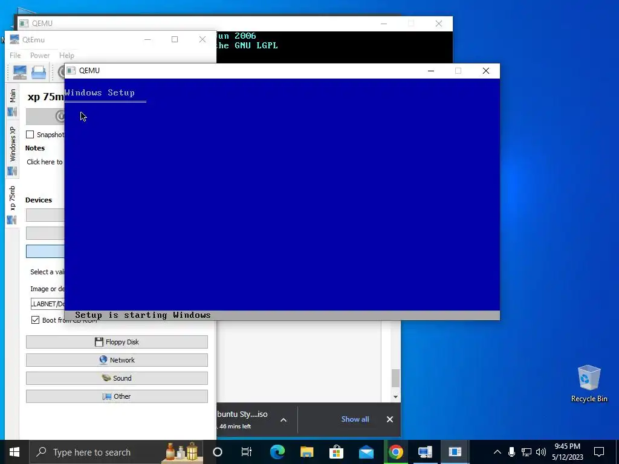Click the scroll down arrow of browser scrollbar
619x464 pixels.
point(395,397)
